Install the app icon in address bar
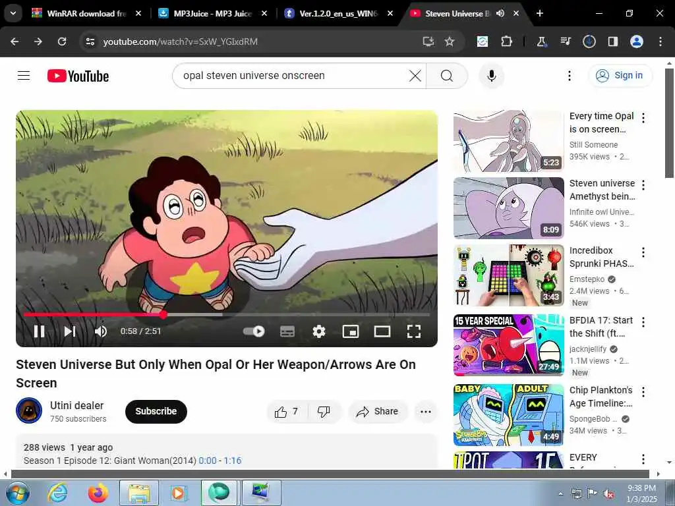 coord(428,42)
